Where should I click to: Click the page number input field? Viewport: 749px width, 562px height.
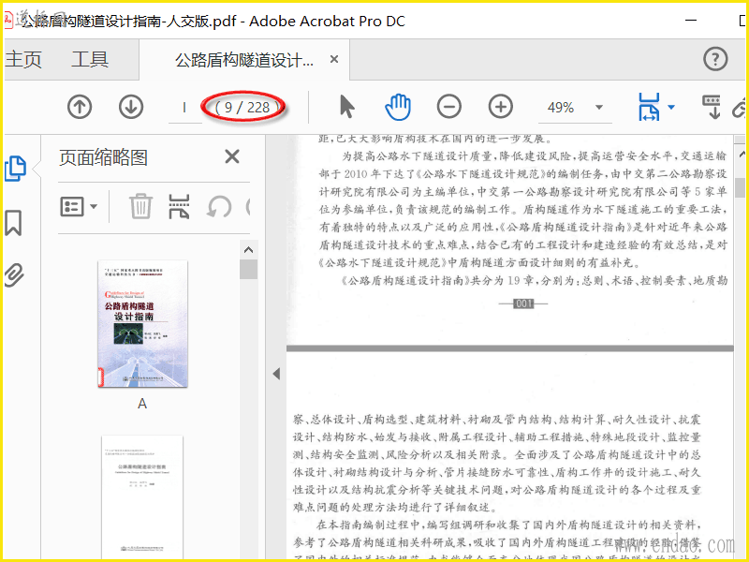point(184,108)
